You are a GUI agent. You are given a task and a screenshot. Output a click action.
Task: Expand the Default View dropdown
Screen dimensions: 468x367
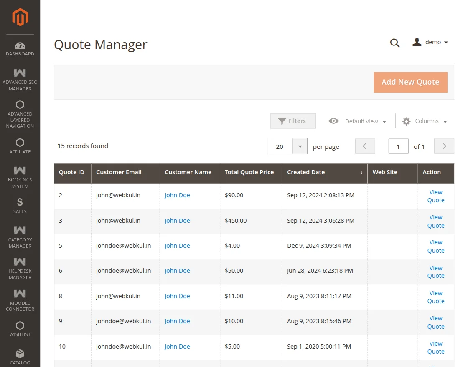pyautogui.click(x=357, y=121)
